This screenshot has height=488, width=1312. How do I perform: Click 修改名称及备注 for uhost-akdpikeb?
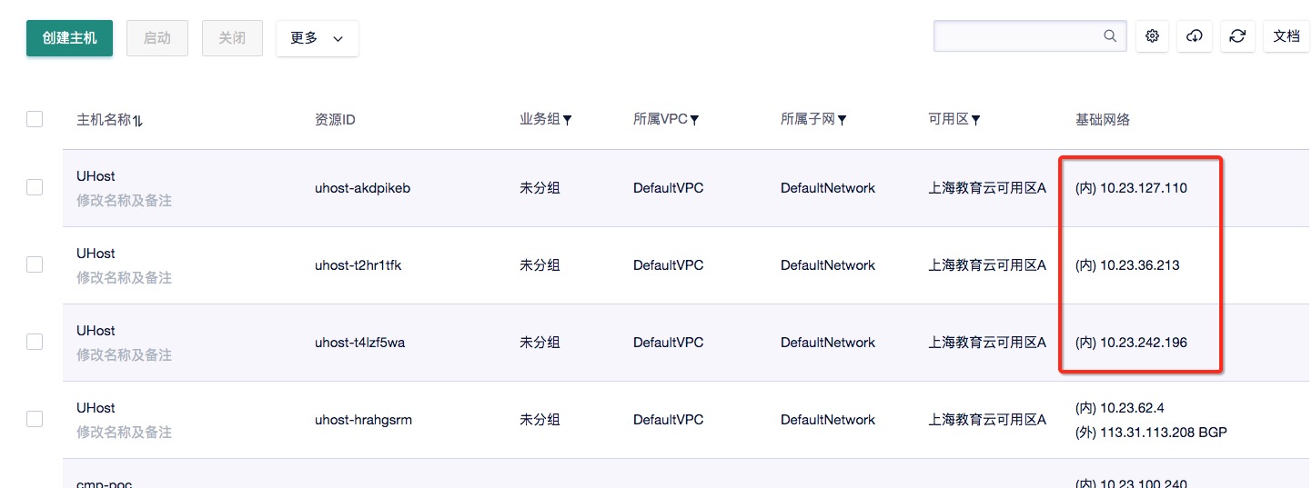pos(124,201)
